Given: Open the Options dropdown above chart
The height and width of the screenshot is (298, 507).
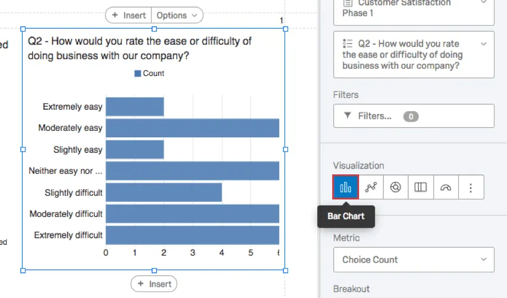Looking at the screenshot, I should [177, 16].
